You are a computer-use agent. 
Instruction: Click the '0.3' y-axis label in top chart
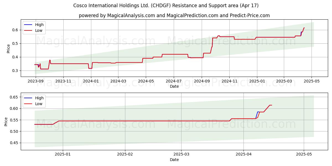point(15,71)
